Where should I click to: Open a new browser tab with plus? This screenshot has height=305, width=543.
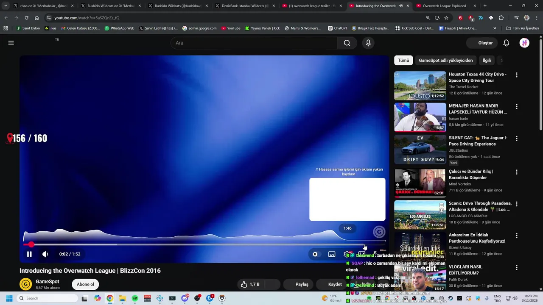[x=485, y=6]
